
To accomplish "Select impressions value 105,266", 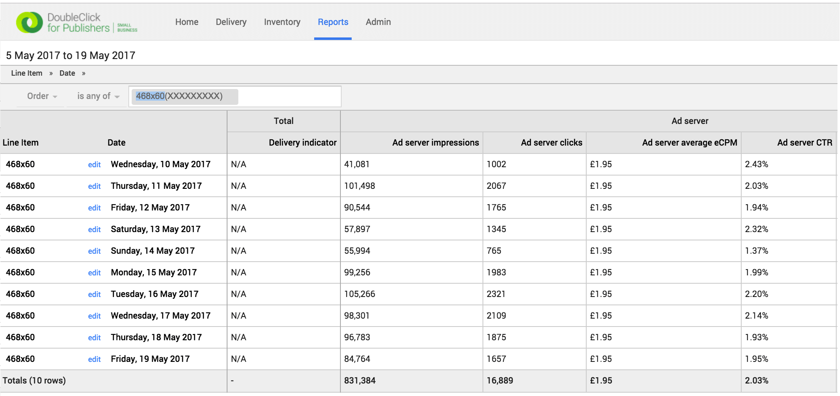I will point(359,294).
